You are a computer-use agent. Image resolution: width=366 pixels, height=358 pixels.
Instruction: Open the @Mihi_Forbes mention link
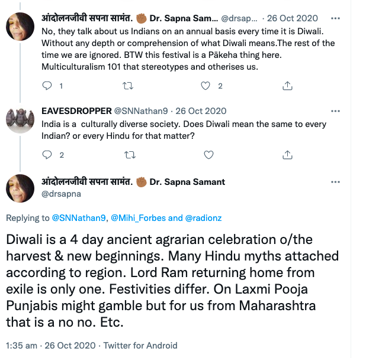136,218
